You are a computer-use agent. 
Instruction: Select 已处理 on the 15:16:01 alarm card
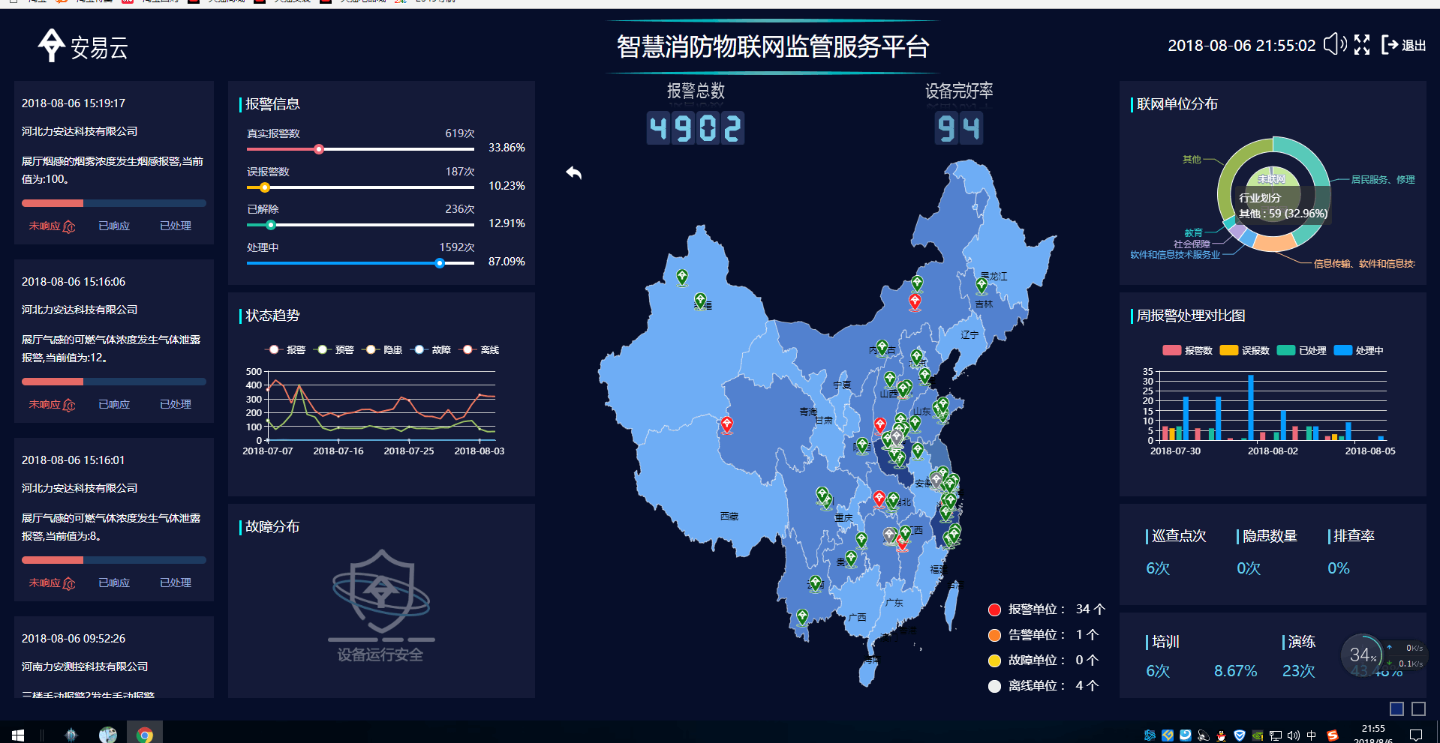tap(176, 583)
